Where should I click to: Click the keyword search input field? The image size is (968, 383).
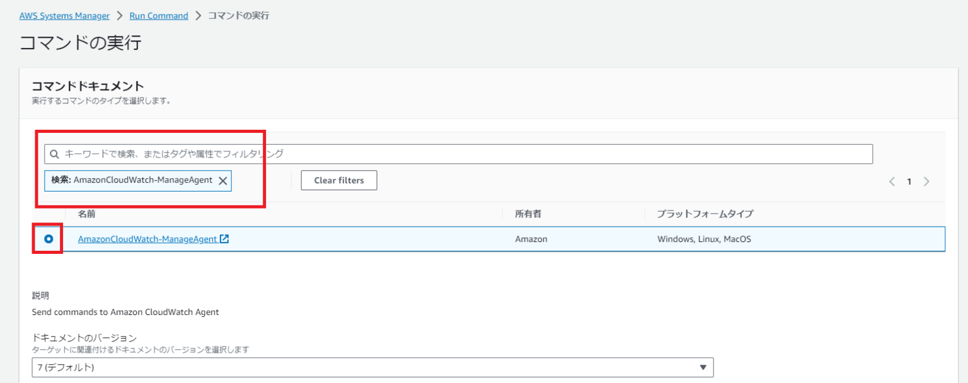click(x=441, y=153)
